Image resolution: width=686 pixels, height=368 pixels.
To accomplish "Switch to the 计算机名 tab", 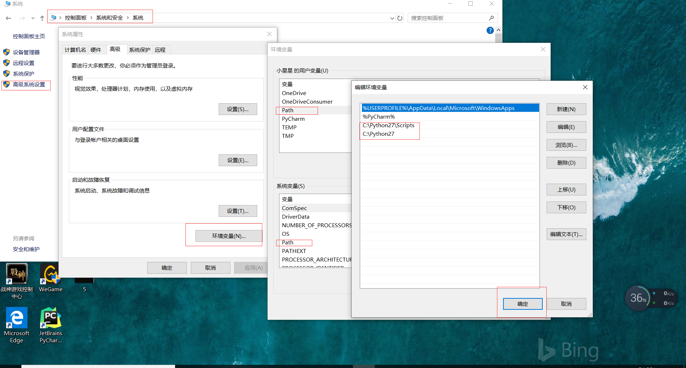I will 75,50.
